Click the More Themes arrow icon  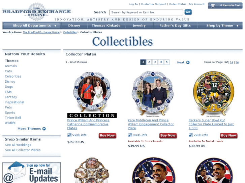tap(44, 129)
